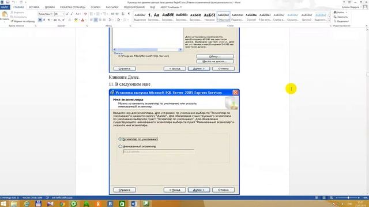Viewport: 369px width, 207px height.
Task: Toggle Show paragraph marks (¶)
Action: click(129, 14)
